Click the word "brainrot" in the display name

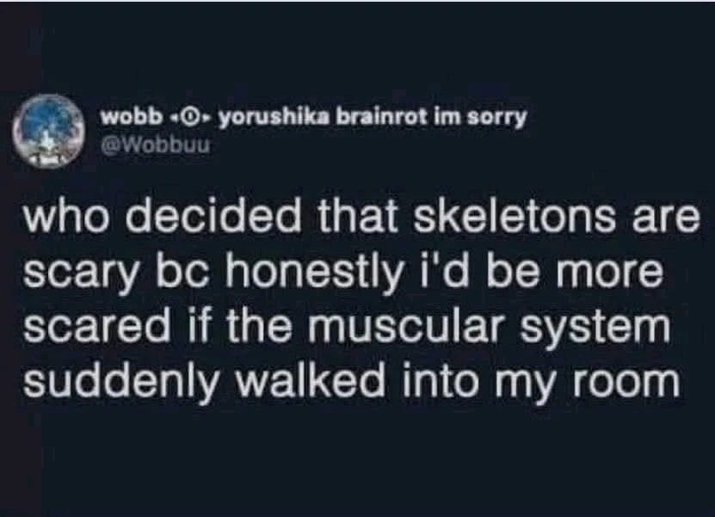(x=383, y=118)
